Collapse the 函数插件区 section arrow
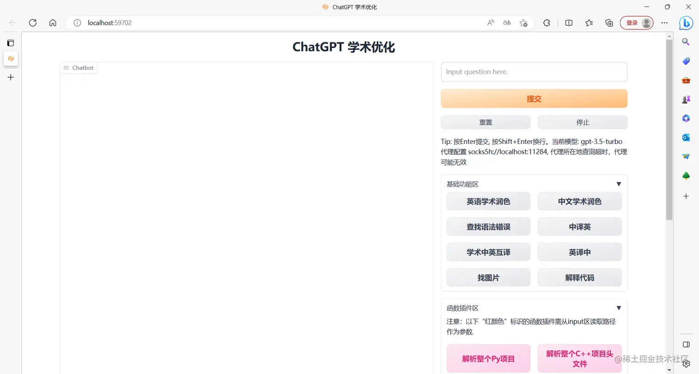Viewport: 699px width, 374px height. (619, 308)
